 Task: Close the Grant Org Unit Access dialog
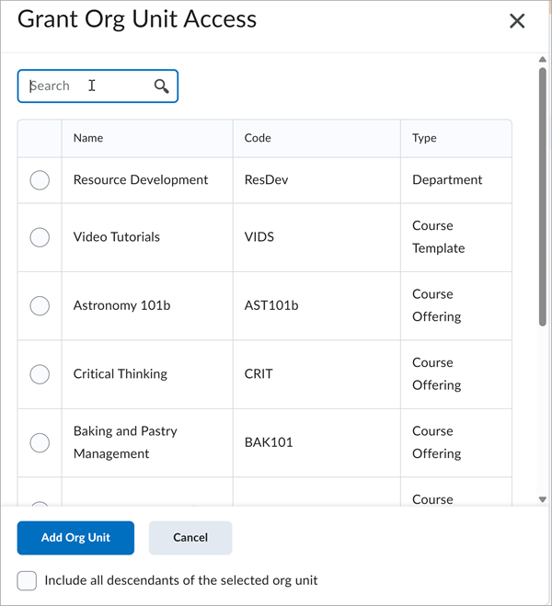pyautogui.click(x=517, y=21)
